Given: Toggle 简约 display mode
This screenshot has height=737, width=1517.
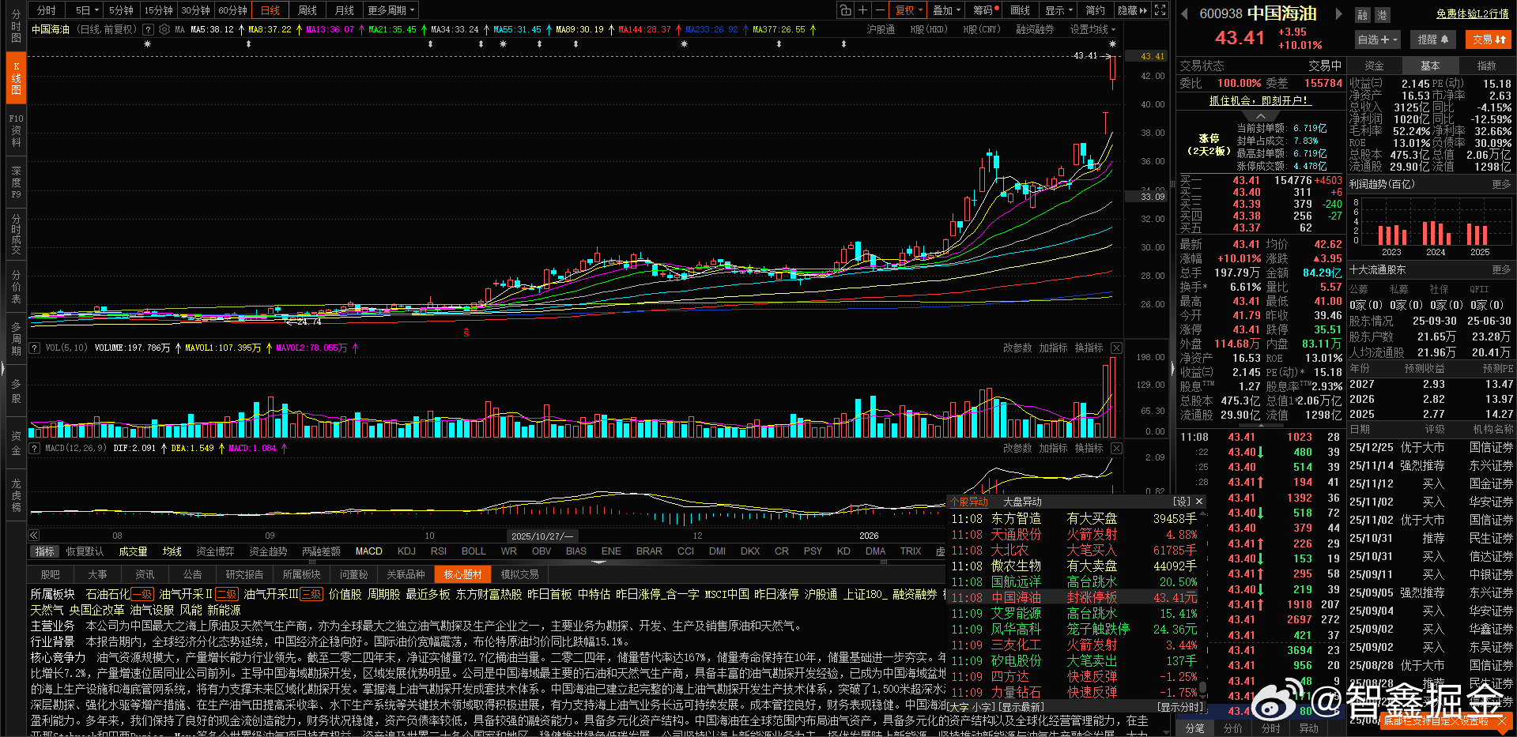Looking at the screenshot, I should tap(1095, 10).
